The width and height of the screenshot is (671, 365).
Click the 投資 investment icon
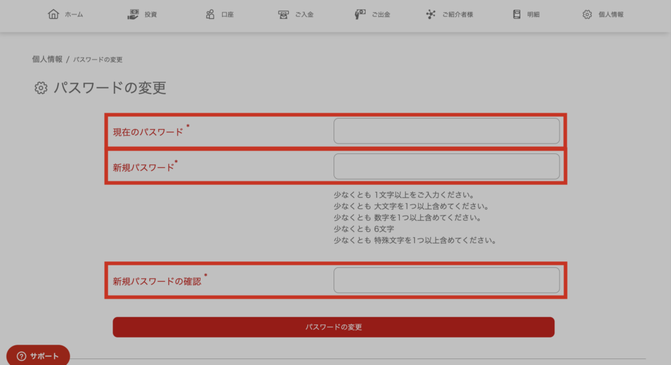click(x=133, y=14)
